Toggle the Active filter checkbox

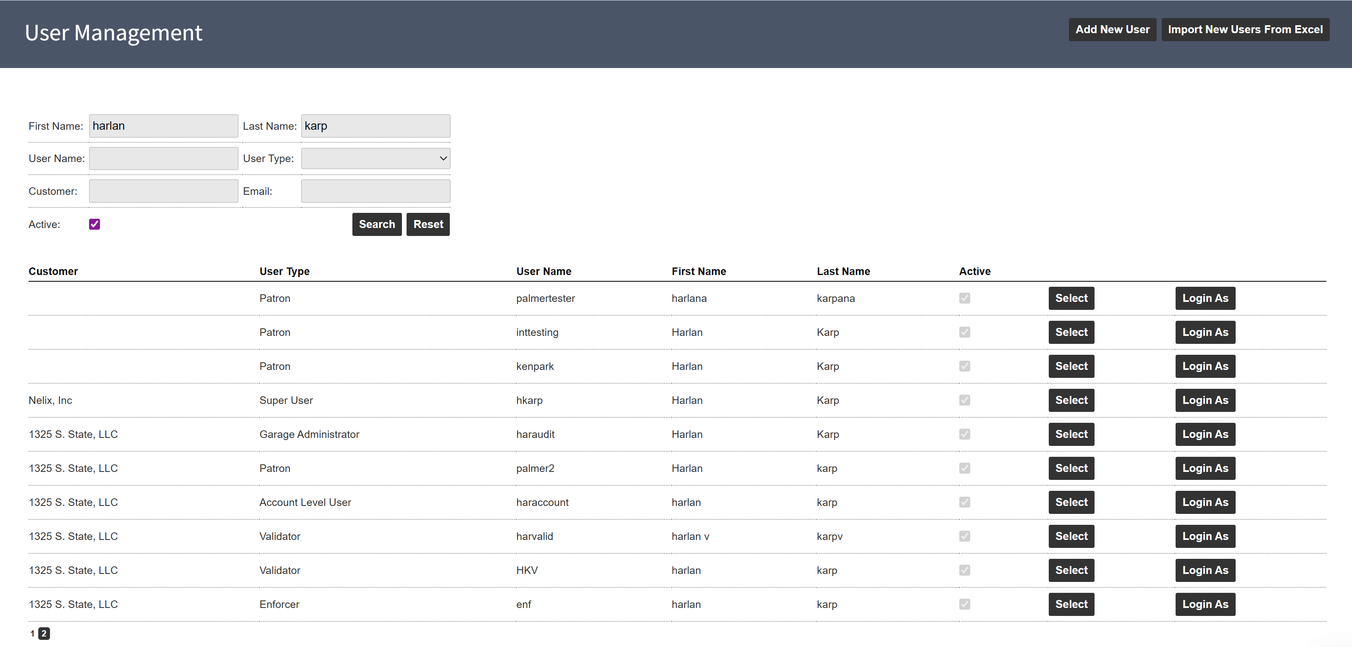click(x=95, y=224)
